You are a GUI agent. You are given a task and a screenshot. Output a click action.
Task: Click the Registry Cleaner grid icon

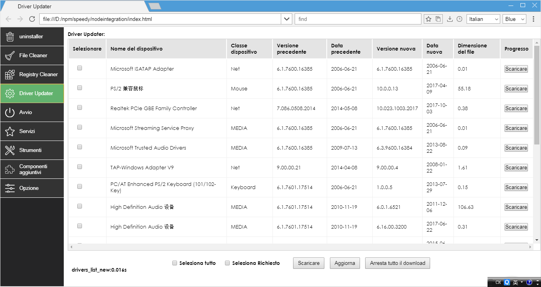(10, 75)
